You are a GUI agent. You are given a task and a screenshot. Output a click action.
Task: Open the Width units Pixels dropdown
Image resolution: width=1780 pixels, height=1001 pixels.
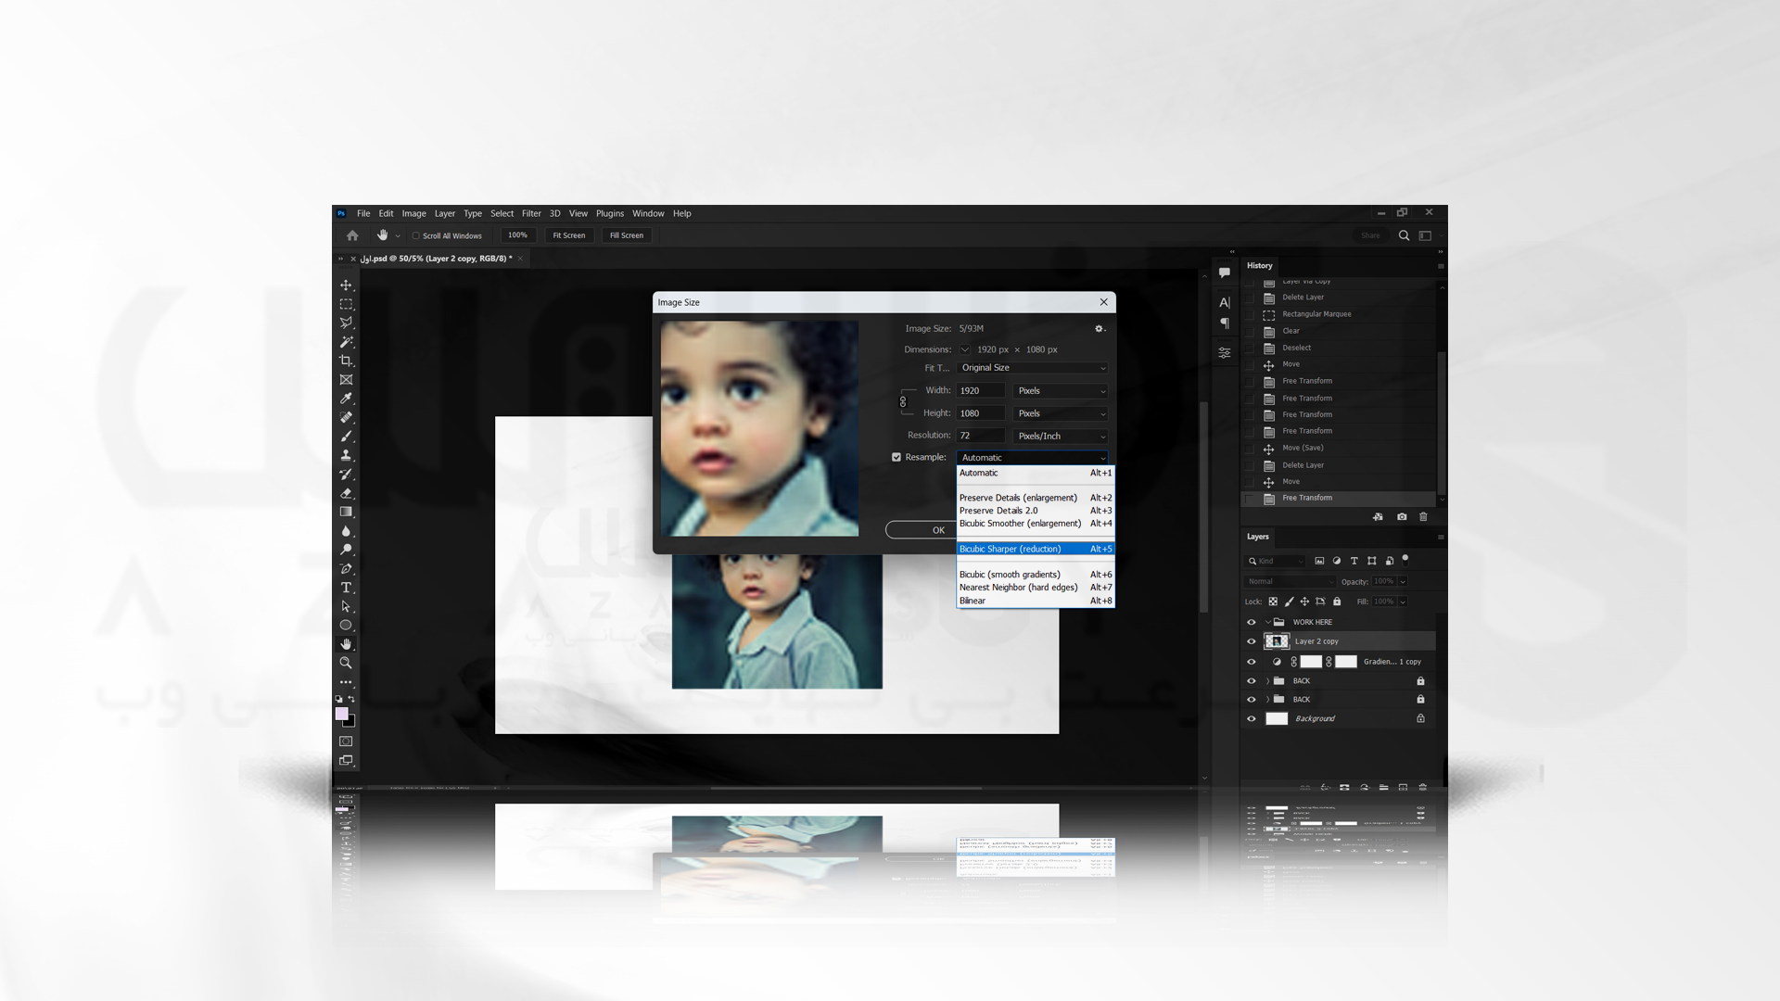tap(1061, 391)
